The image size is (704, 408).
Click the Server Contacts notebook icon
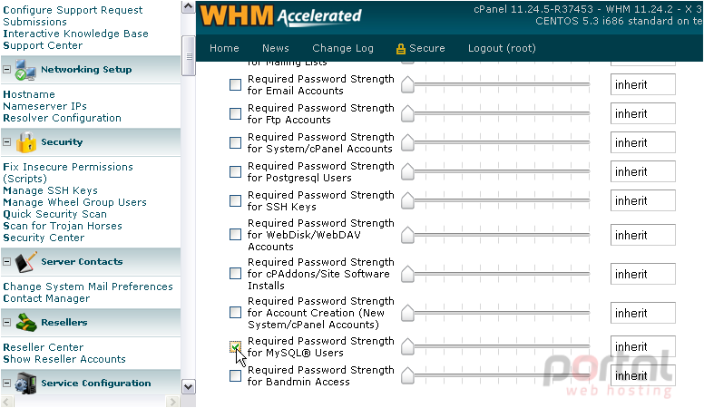pos(25,262)
